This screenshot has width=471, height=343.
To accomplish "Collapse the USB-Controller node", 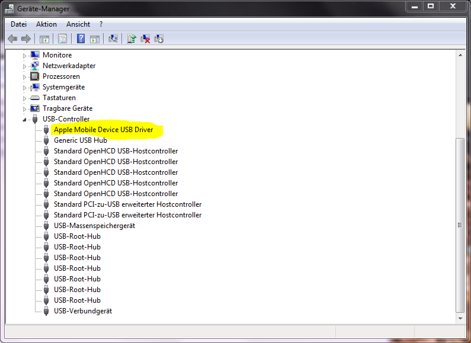I will (x=24, y=120).
